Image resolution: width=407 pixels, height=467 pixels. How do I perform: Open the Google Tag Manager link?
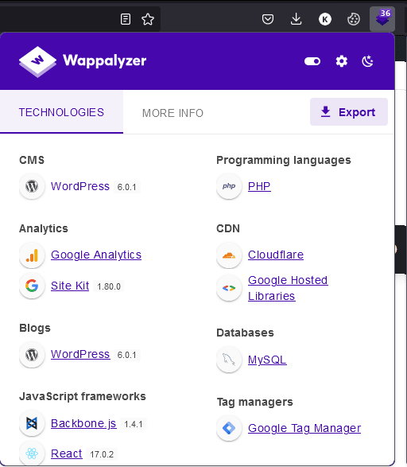[304, 428]
